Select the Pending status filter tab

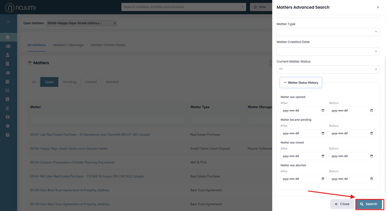click(69, 82)
